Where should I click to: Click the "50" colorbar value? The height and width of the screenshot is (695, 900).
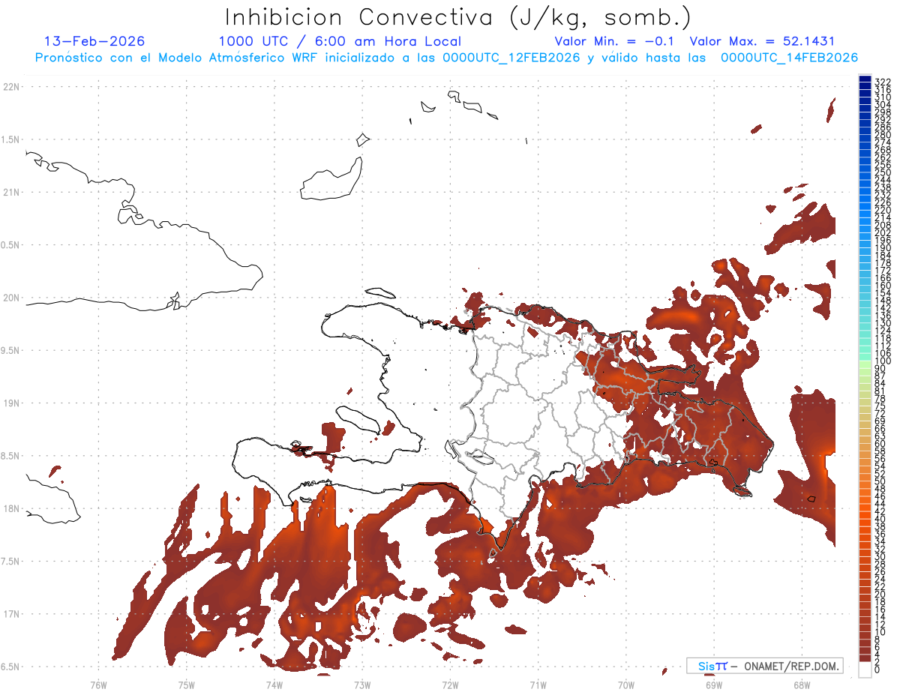pos(880,481)
